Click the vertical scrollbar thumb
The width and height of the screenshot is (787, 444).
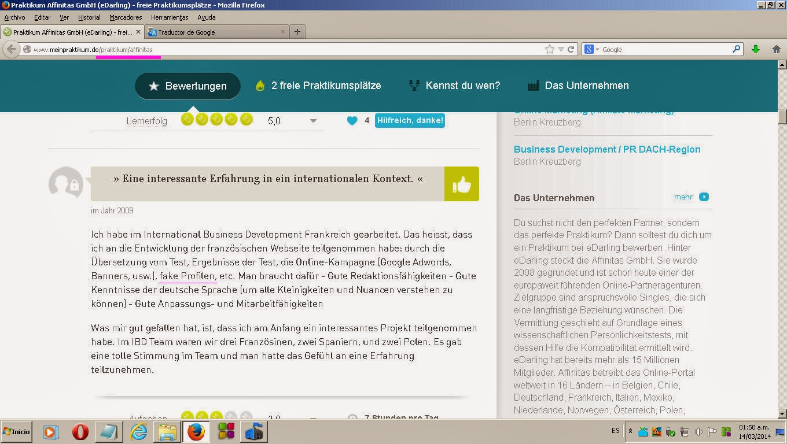[x=782, y=116]
